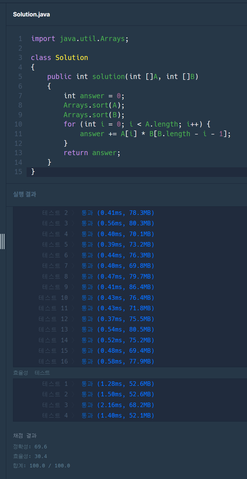
Task: Click the '합계: 100.0 / 100.0' total line
Action: point(42,465)
